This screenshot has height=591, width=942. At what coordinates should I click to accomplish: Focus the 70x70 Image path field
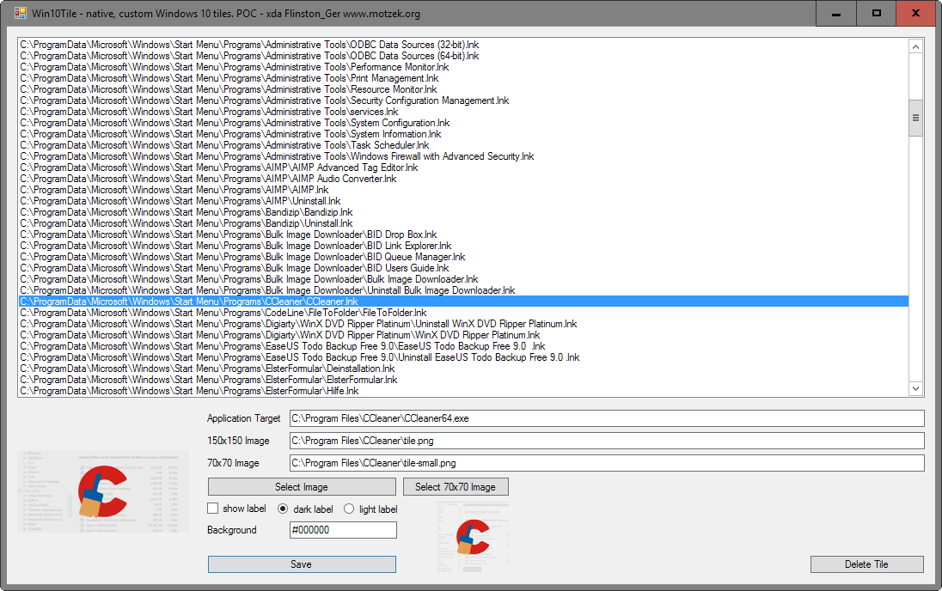click(x=607, y=463)
